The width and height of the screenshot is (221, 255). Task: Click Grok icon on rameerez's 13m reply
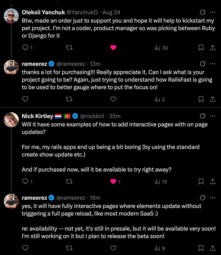[x=203, y=63]
